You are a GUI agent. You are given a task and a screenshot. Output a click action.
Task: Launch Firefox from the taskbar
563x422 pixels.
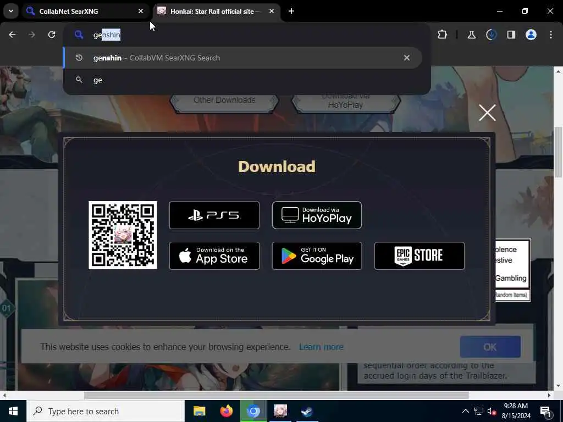[x=226, y=411]
